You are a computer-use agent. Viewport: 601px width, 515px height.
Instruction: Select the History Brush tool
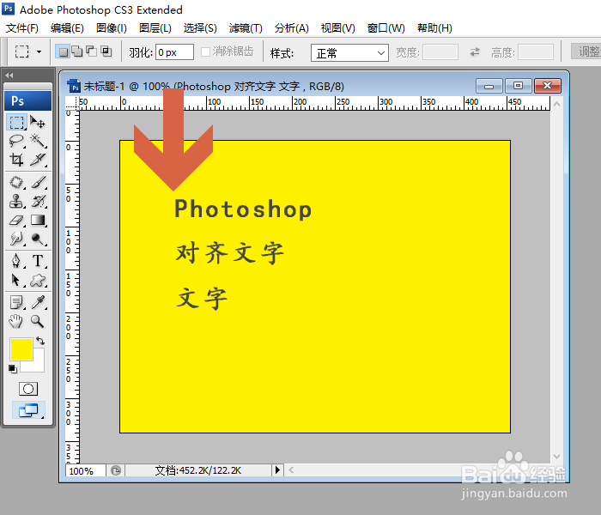point(38,201)
